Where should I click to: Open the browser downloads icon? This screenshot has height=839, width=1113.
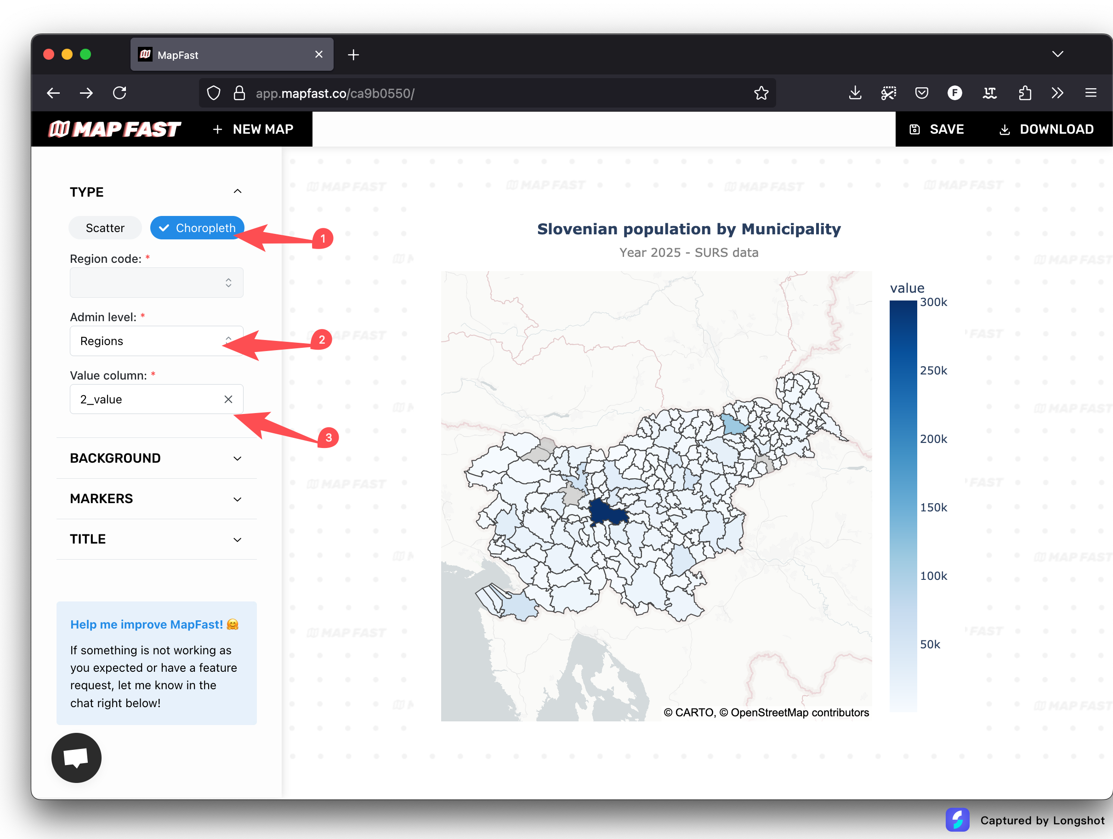point(855,93)
